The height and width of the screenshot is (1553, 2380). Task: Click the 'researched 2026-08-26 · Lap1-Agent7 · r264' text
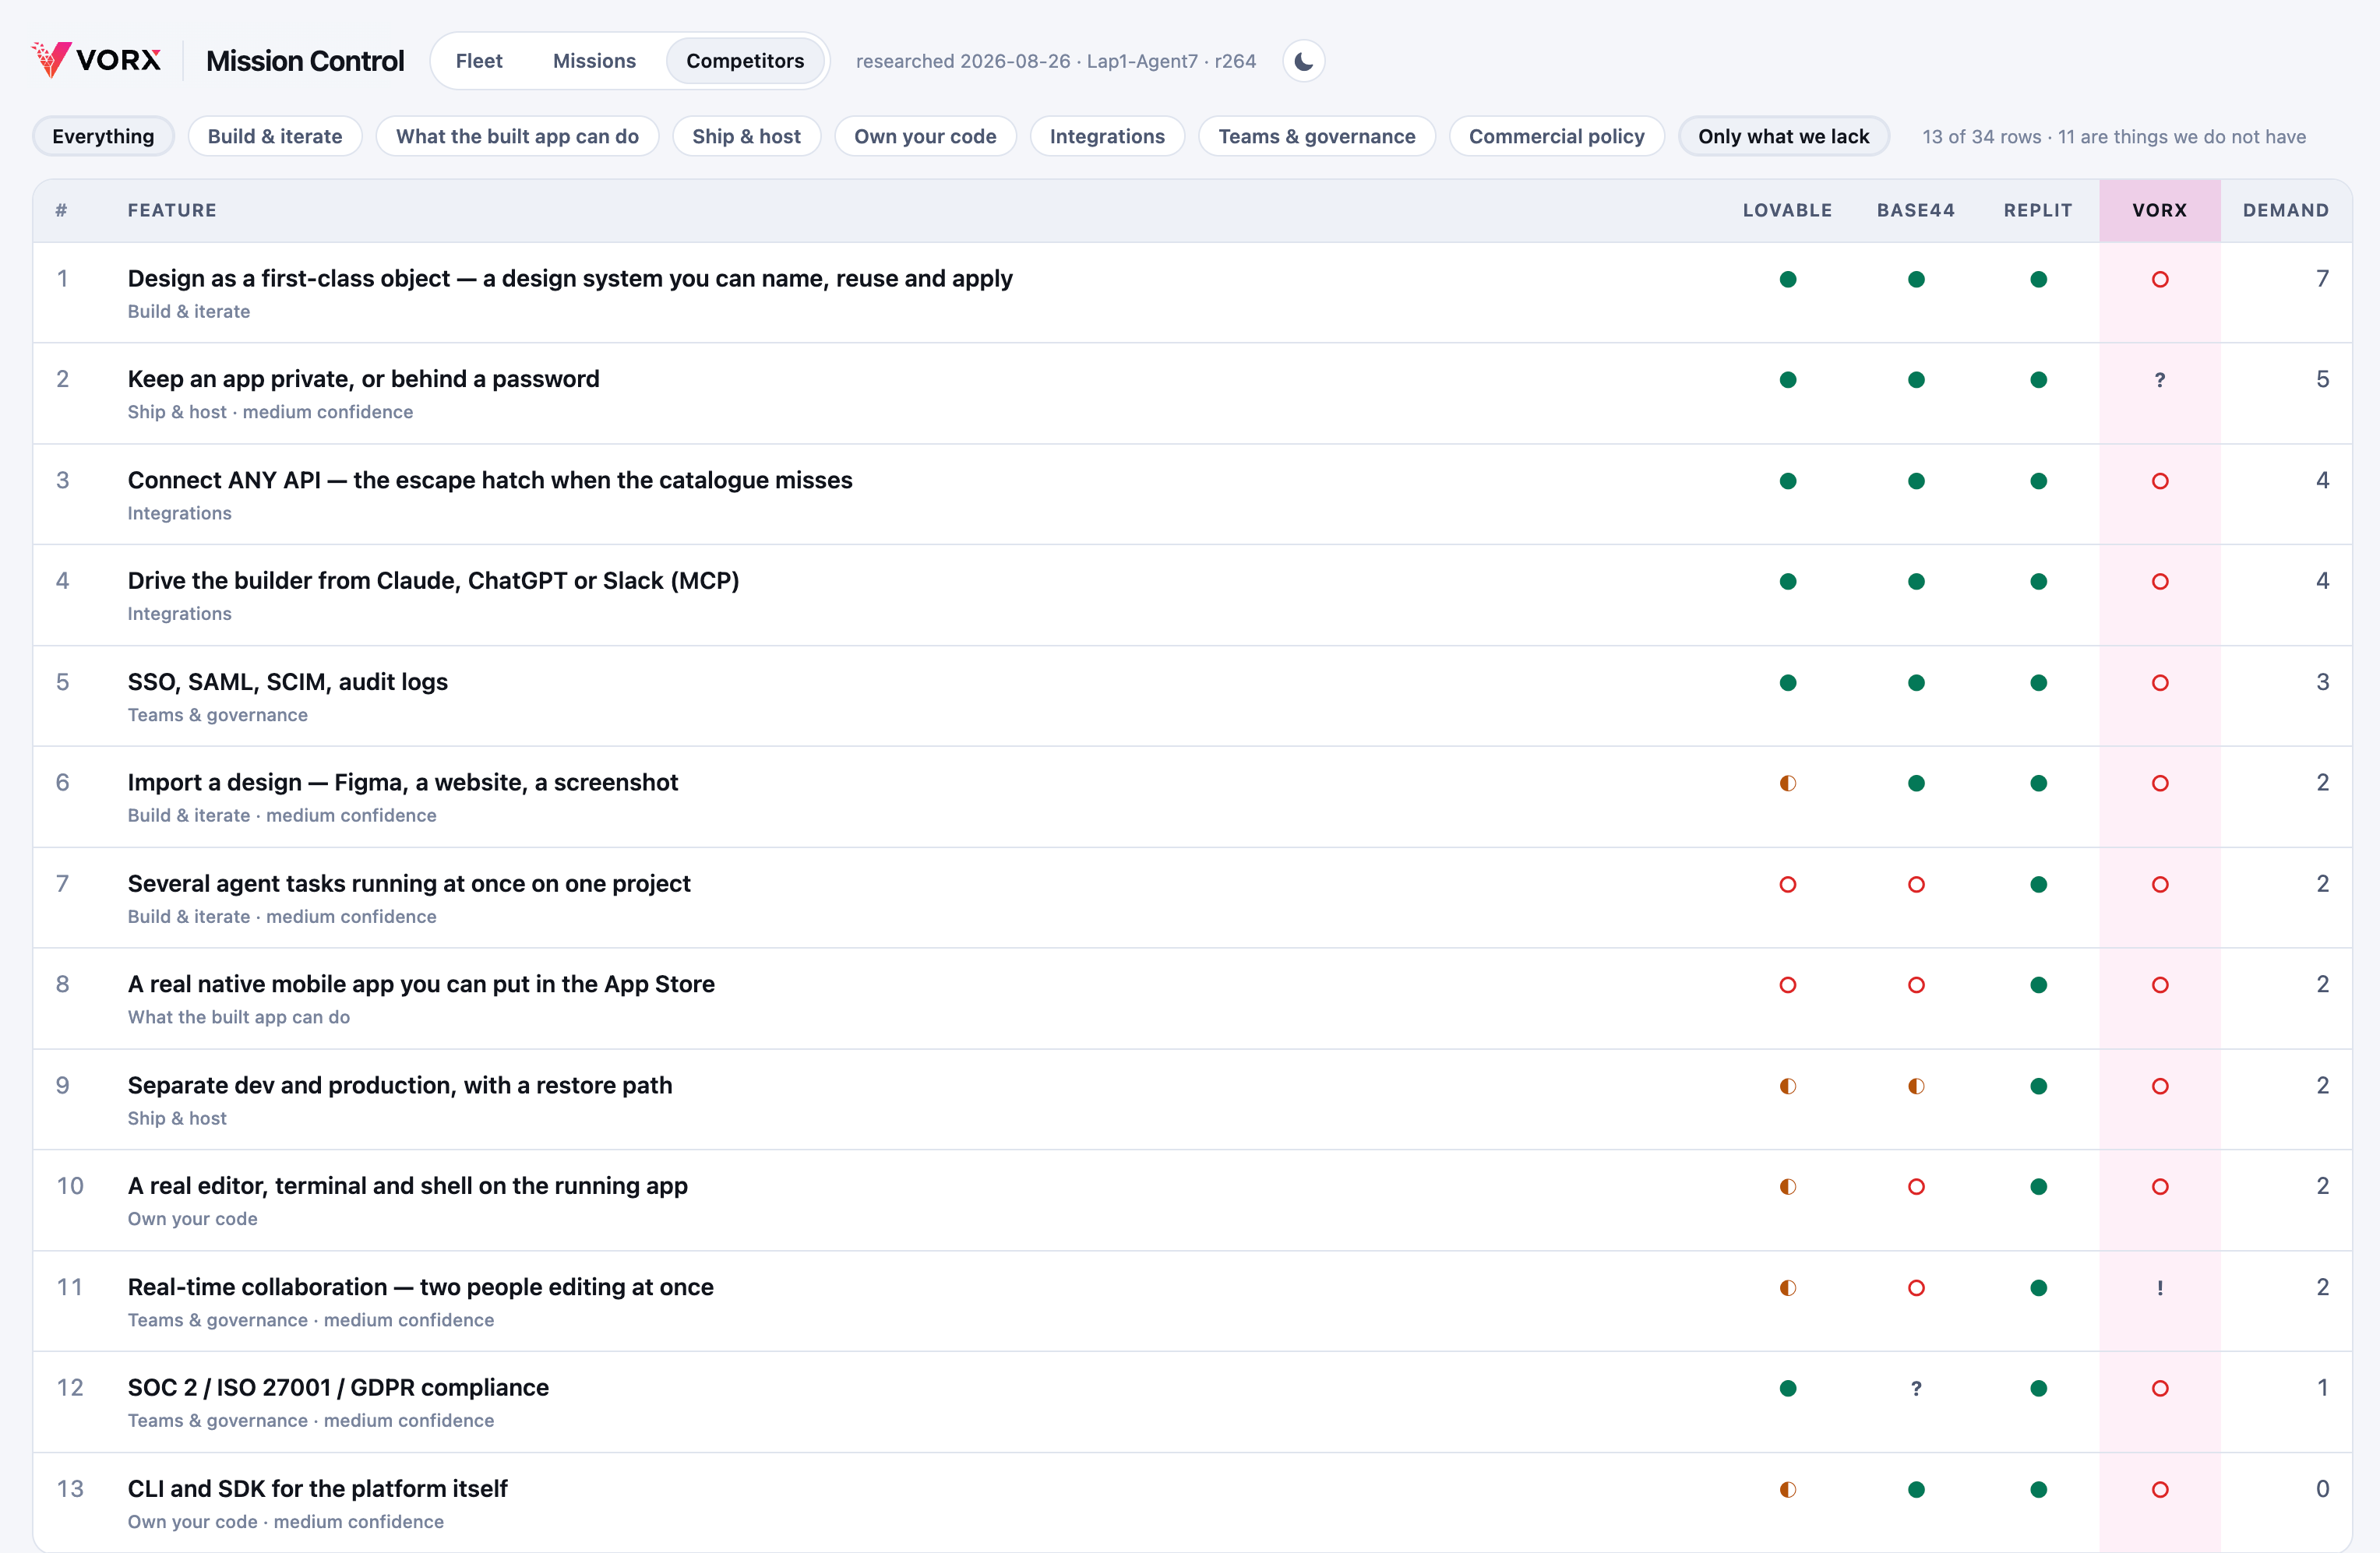point(1055,61)
